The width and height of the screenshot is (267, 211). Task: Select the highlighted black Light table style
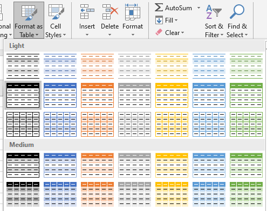pyautogui.click(x=23, y=95)
